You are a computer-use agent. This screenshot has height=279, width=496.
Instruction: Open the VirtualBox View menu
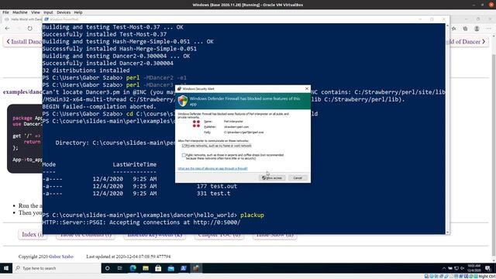pos(36,12)
